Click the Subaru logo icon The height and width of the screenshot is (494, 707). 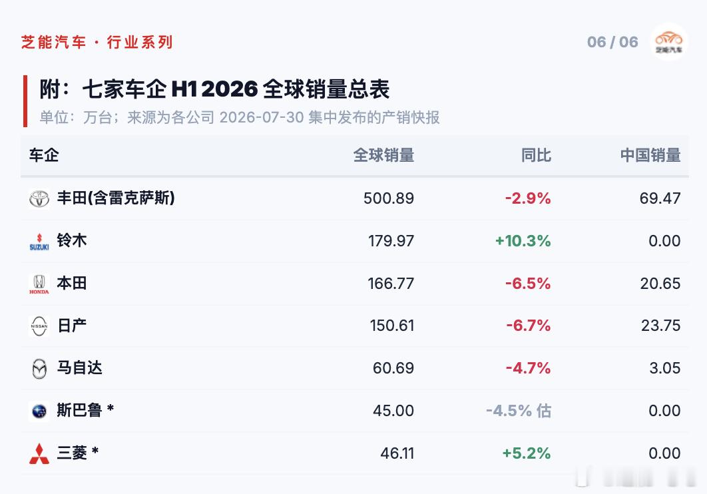39,411
